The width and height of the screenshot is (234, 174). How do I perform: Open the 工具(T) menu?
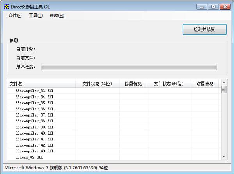[x=35, y=15]
